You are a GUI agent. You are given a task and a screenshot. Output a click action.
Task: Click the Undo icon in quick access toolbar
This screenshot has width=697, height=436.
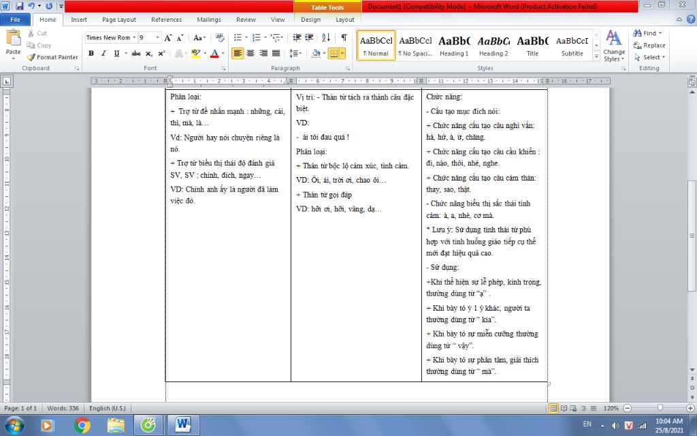click(31, 6)
